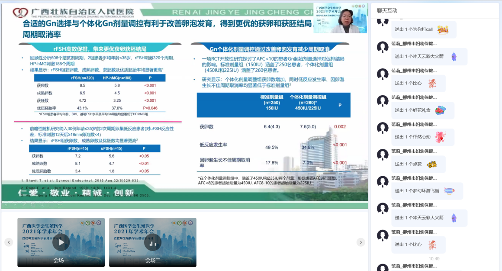This screenshot has height=271, width=502.
Task: Click the 10:49 chat timestamp
Action: tap(434, 258)
